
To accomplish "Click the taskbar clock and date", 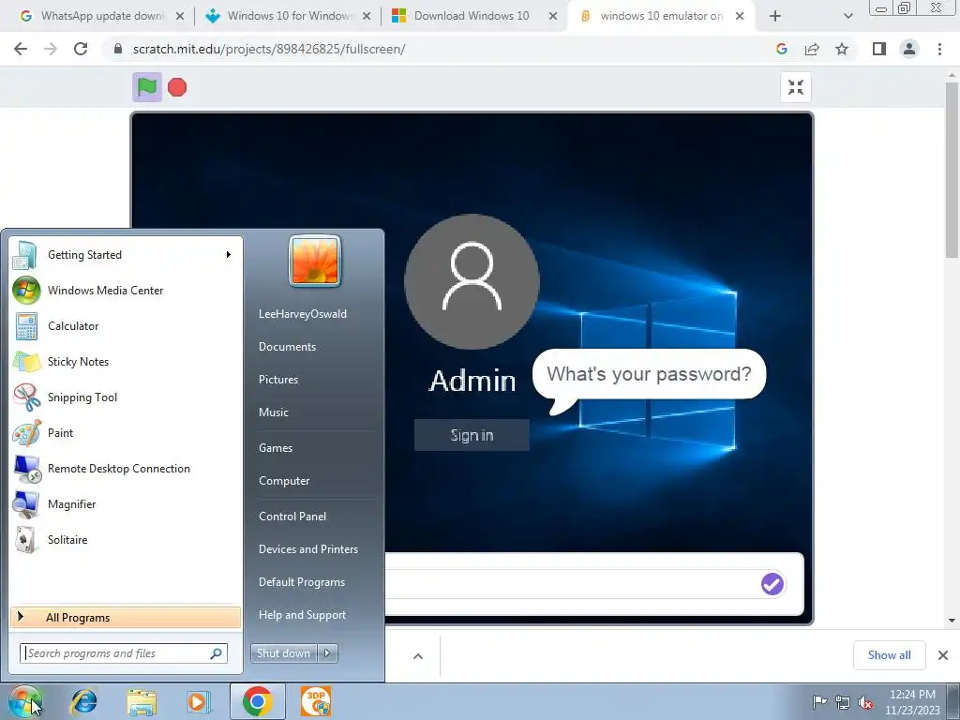I will 911,702.
